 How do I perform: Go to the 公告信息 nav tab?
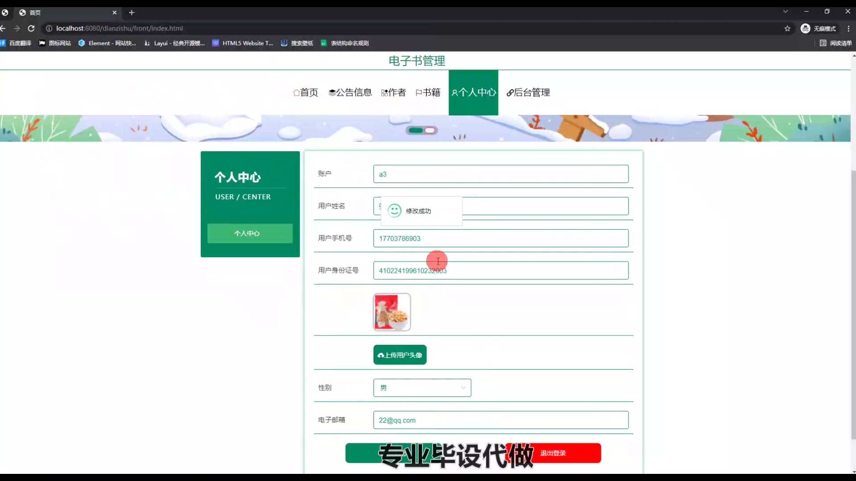coord(350,93)
